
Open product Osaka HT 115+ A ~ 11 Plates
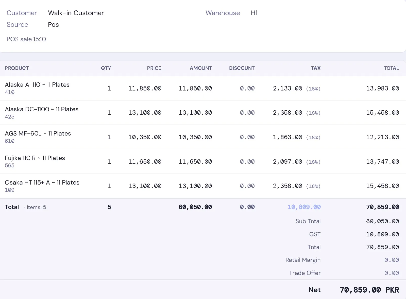pyautogui.click(x=42, y=182)
